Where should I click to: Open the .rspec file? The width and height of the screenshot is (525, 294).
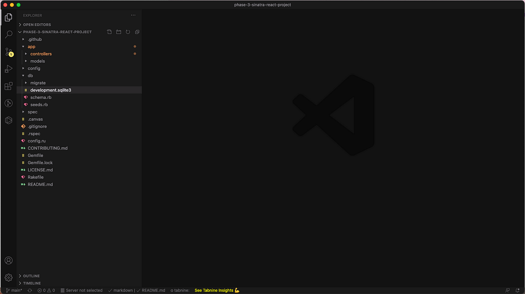pyautogui.click(x=80, y=134)
